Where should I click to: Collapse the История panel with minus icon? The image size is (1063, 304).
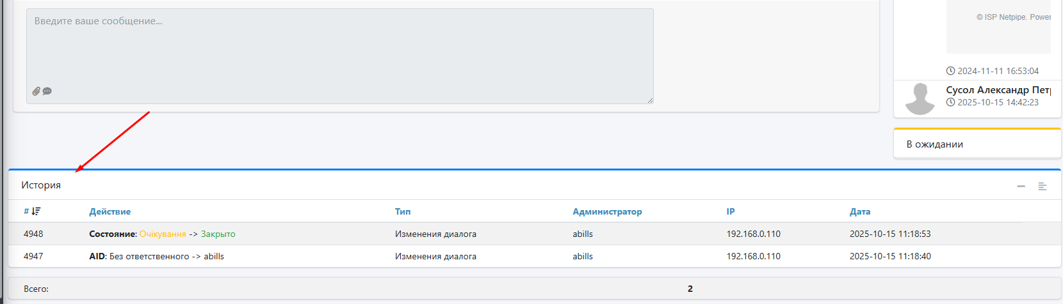(x=1021, y=186)
